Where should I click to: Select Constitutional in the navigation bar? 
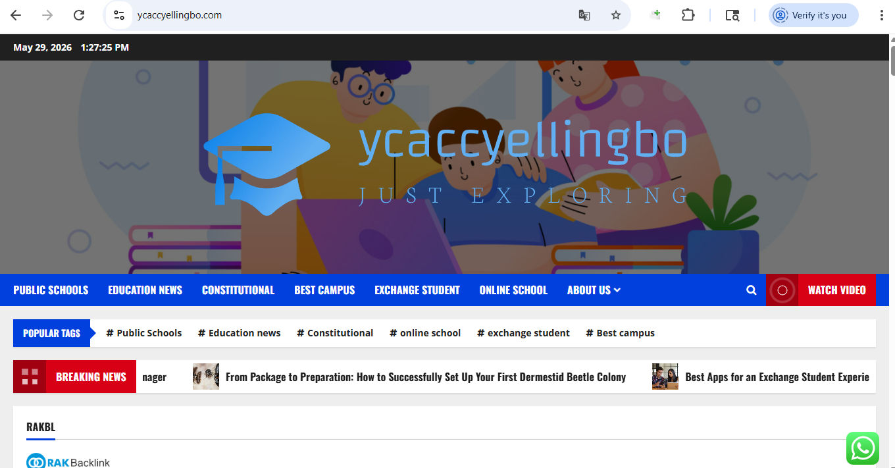pos(238,290)
